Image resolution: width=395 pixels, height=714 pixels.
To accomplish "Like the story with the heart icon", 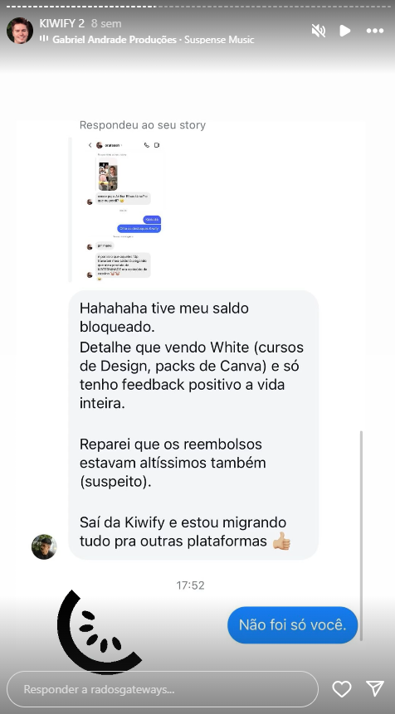I will [x=342, y=689].
